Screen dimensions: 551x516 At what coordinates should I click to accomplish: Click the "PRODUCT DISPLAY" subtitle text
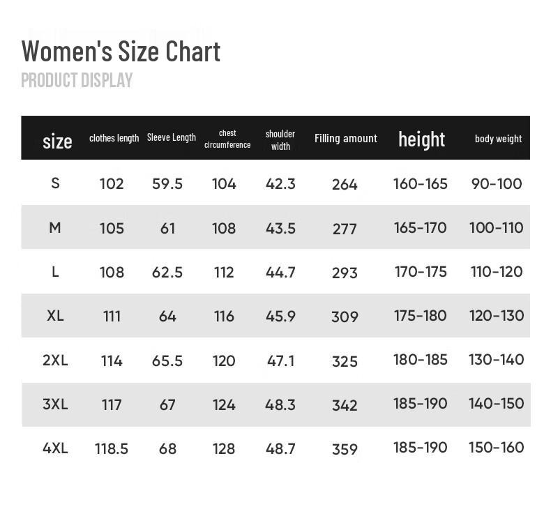pos(77,80)
